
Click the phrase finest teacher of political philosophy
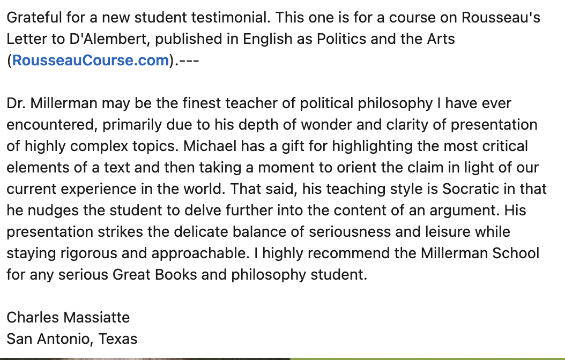click(307, 103)
